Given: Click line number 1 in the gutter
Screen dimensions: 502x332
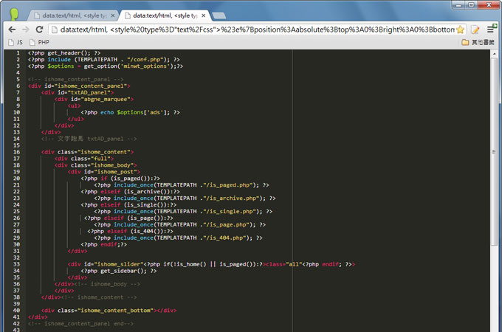Looking at the screenshot, I should [x=18, y=53].
